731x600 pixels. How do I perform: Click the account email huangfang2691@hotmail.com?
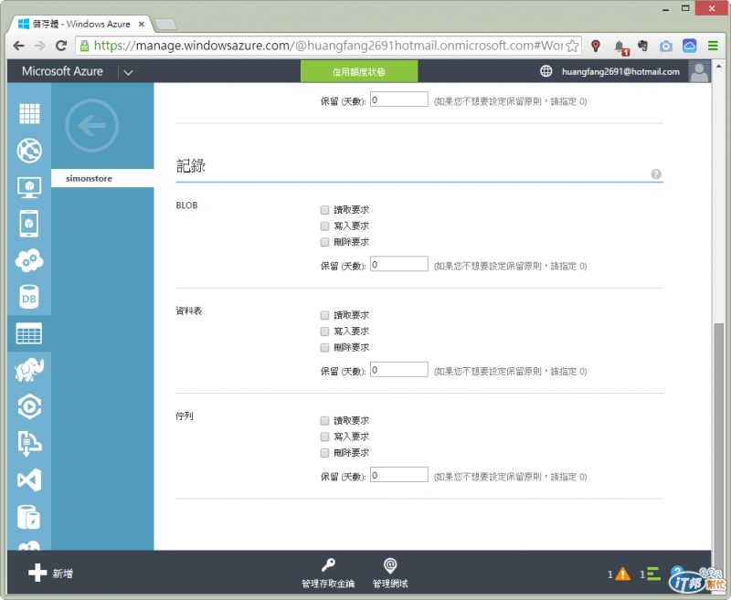point(620,72)
